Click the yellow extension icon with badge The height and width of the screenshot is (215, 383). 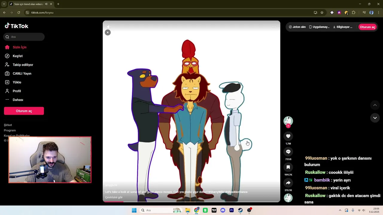346,13
